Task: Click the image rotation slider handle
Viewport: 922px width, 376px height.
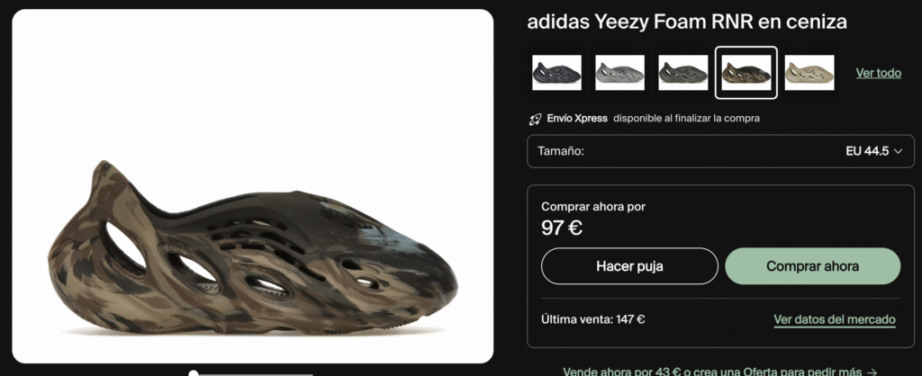Action: tap(194, 373)
